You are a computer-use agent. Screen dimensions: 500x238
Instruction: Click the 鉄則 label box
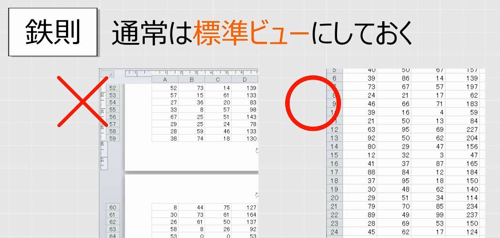click(x=53, y=32)
